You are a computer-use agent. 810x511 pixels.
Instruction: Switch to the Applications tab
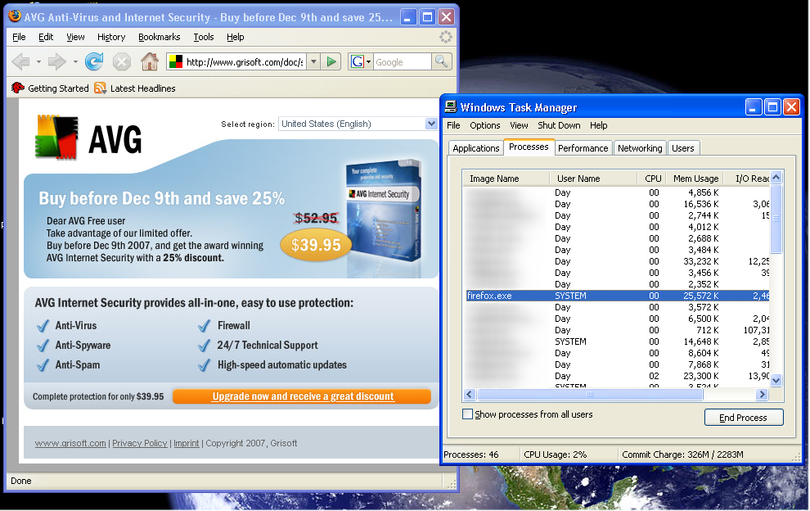pyautogui.click(x=475, y=148)
